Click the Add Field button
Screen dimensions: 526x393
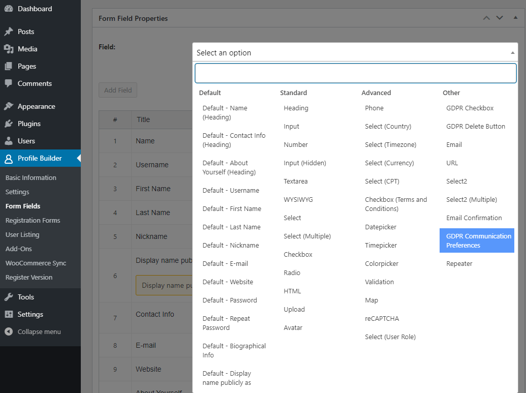coord(117,90)
